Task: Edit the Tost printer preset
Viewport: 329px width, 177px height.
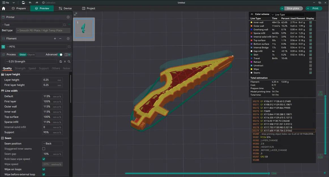Action: [65, 25]
